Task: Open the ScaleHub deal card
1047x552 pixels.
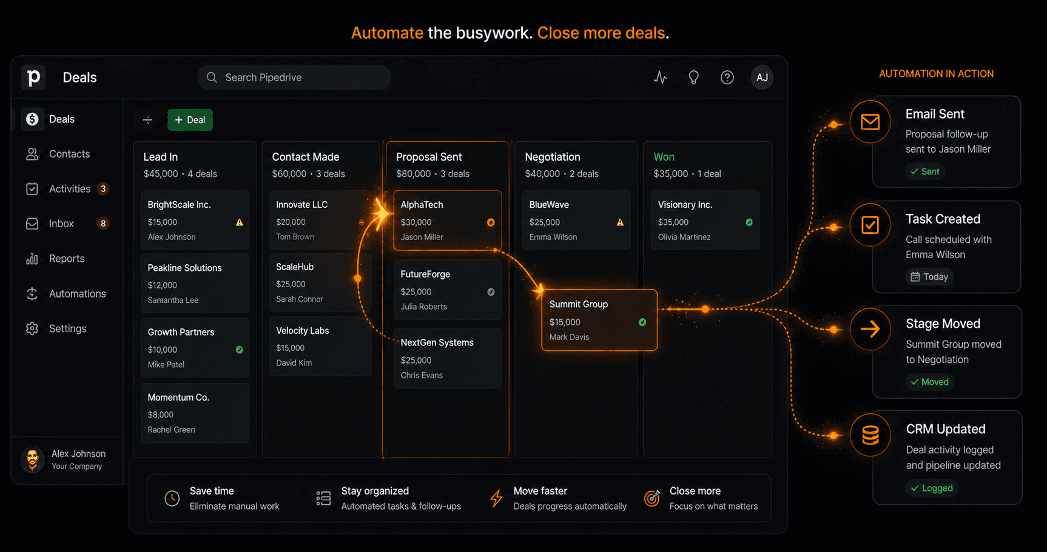Action: (320, 283)
